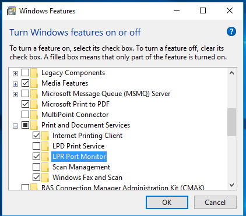Click the MultiPoint Connector folder icon

pyautogui.click(x=34, y=115)
